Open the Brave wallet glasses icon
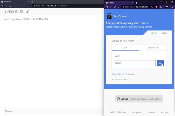 click(x=167, y=7)
